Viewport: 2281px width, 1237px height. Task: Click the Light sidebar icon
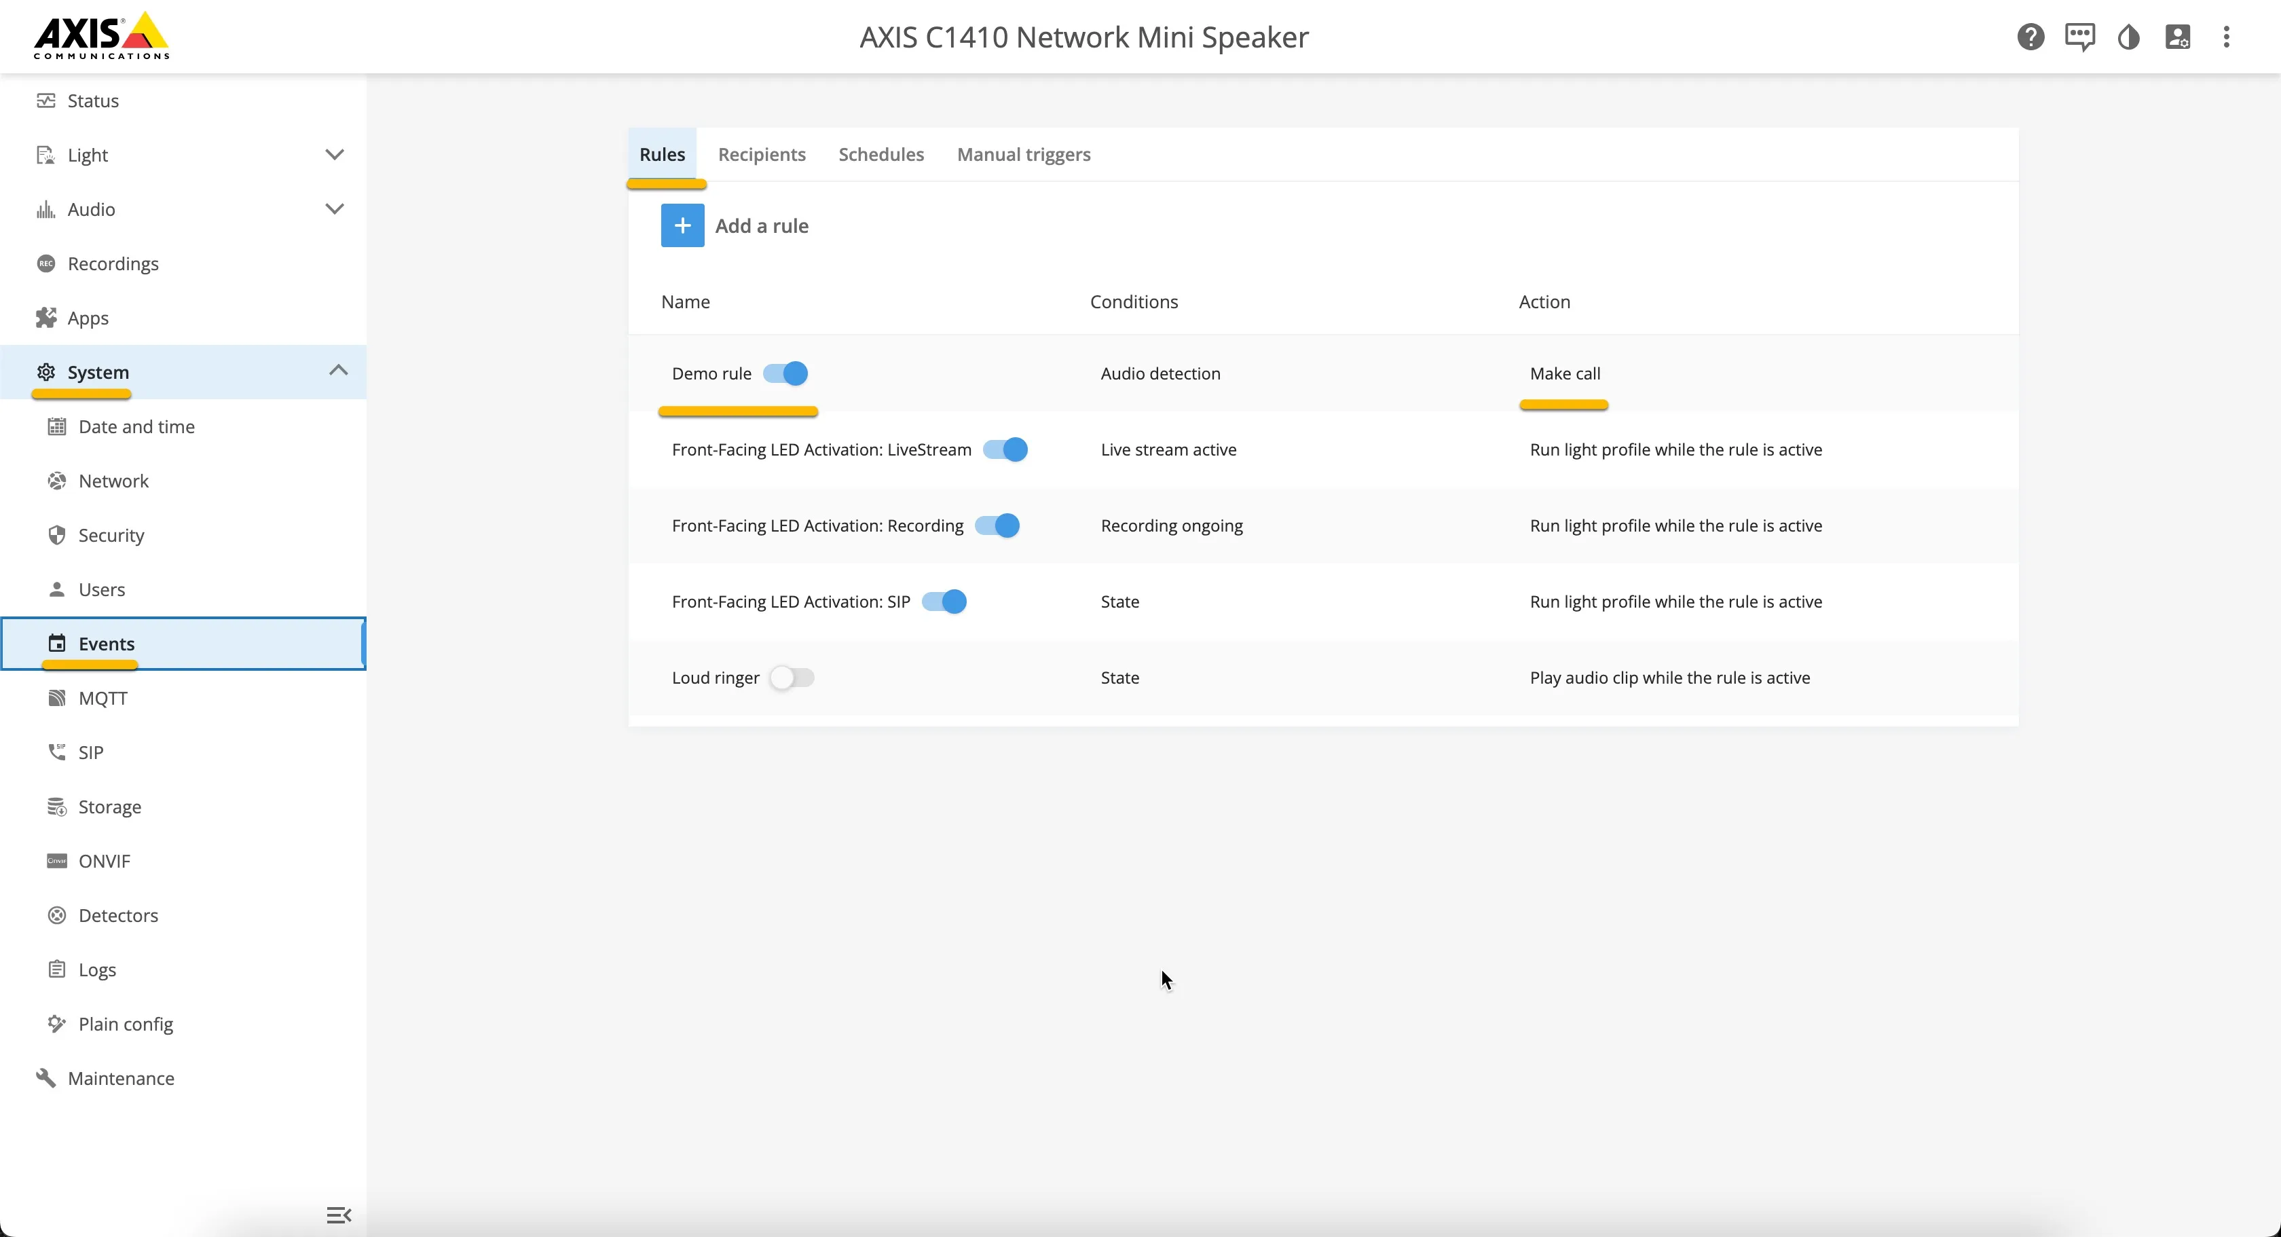(46, 155)
